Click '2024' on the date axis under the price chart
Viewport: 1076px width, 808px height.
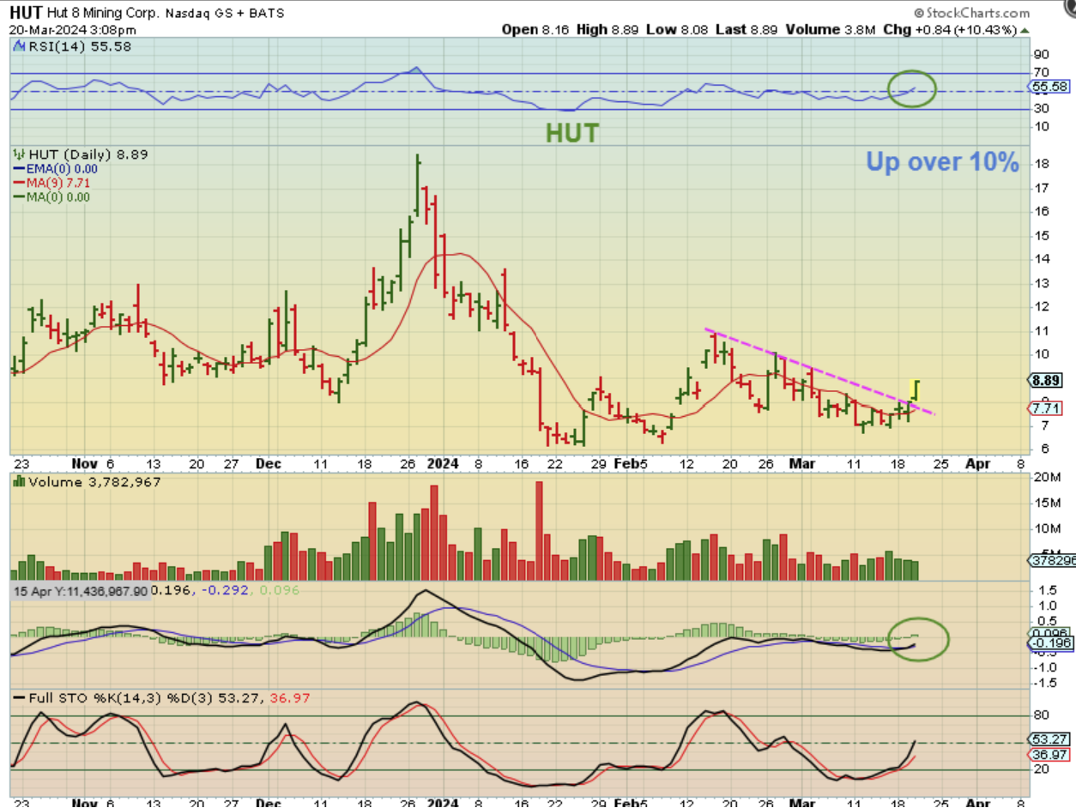coord(443,463)
